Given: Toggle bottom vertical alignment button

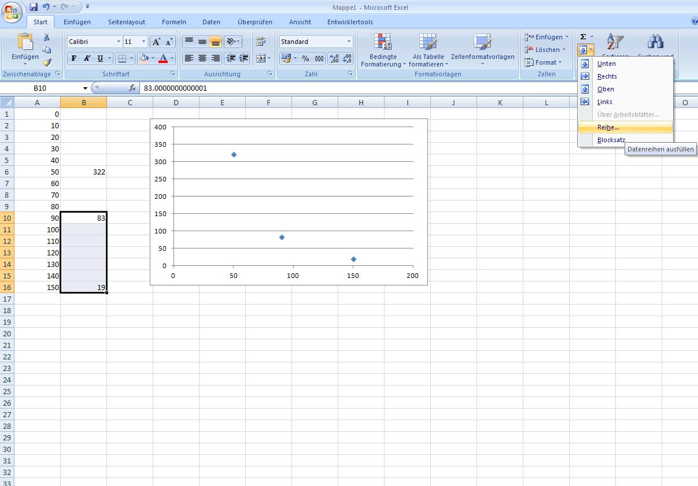Looking at the screenshot, I should [x=215, y=42].
